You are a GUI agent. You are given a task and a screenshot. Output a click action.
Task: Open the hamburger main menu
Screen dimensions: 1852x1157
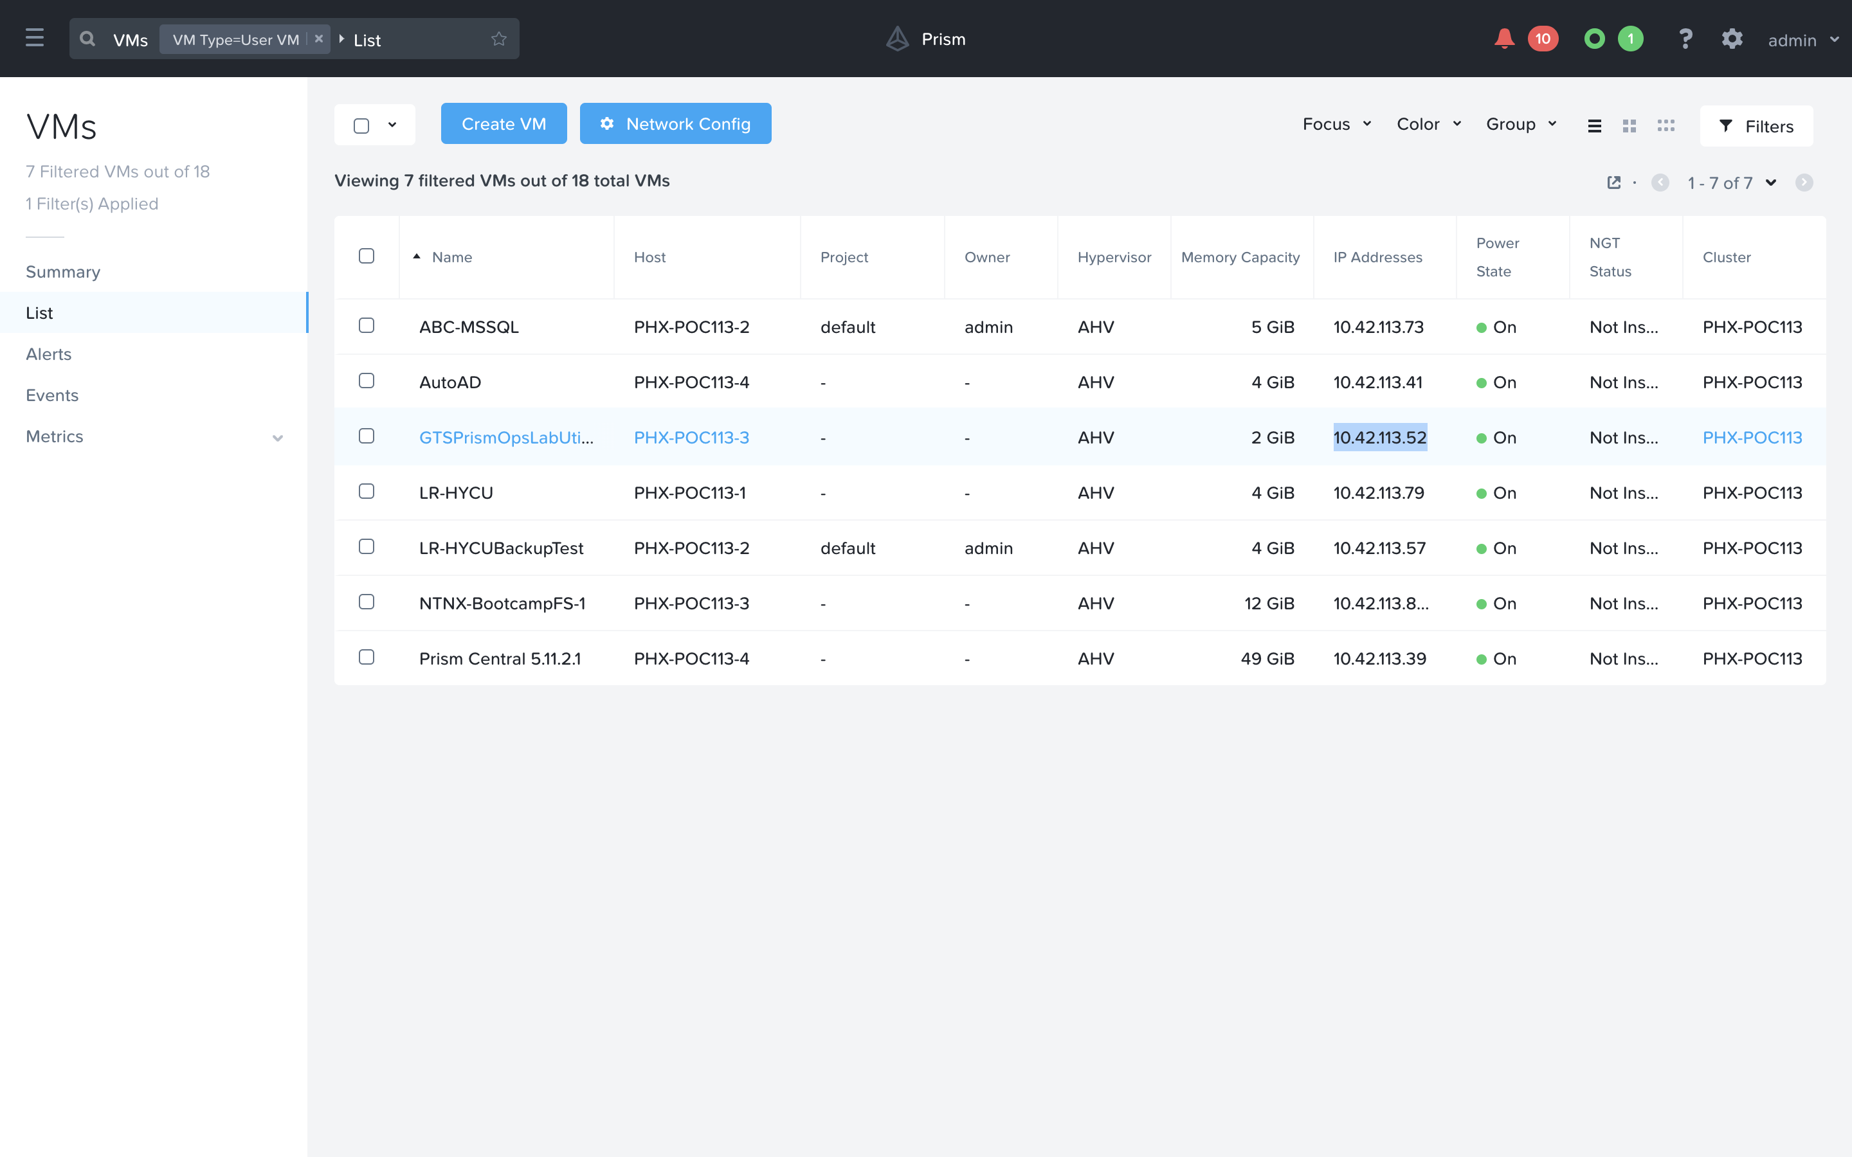pos(35,37)
